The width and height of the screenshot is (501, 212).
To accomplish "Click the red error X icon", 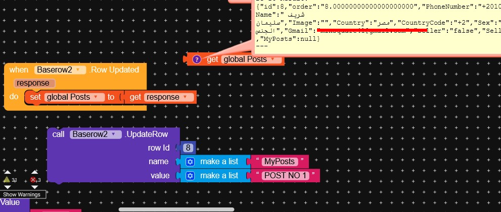I will coord(33,180).
